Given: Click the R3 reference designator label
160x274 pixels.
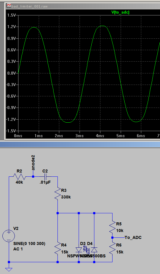Looking at the screenshot, I should click(64, 190).
